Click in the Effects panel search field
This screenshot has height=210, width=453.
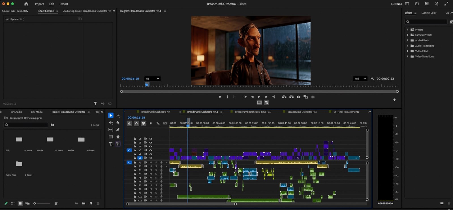pos(426,22)
